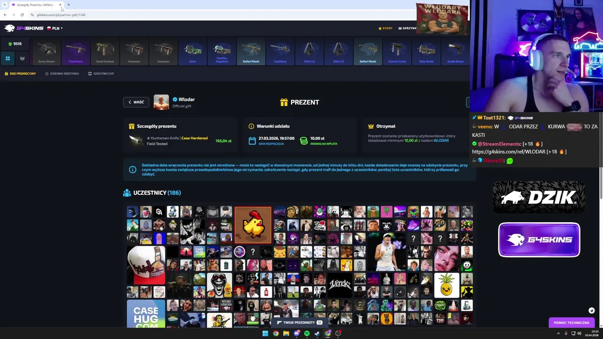
Task: Select the pineapple participant avatar
Action: click(447, 285)
